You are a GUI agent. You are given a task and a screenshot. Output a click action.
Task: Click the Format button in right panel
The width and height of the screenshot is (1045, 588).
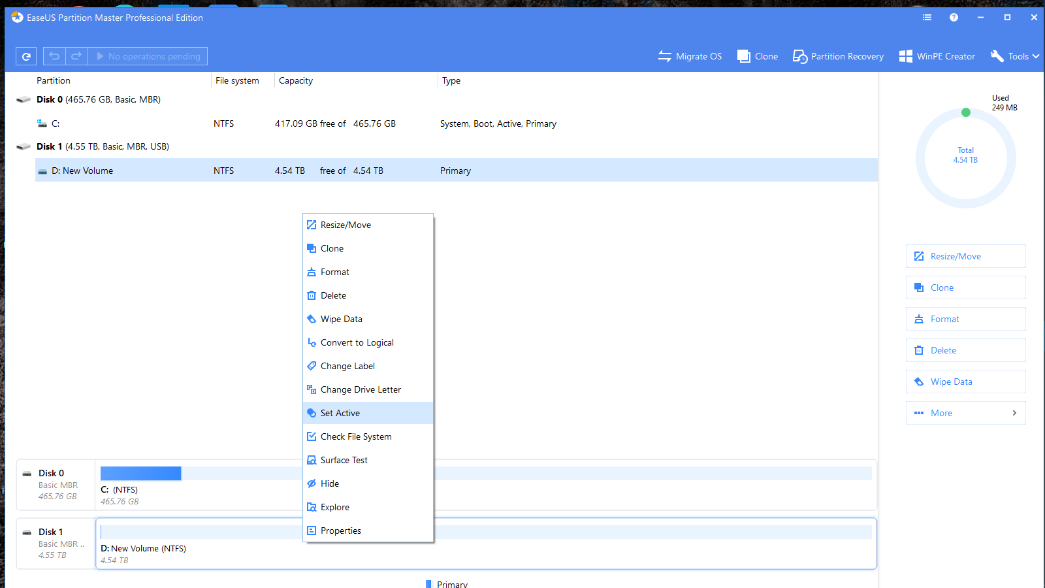pos(965,319)
